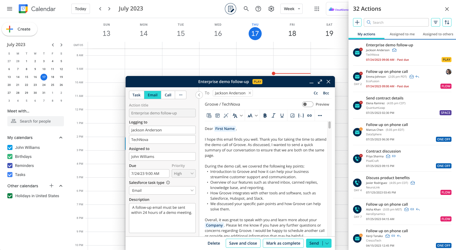Click the Due date field
Screen dimensions: 456x250
pos(149,173)
